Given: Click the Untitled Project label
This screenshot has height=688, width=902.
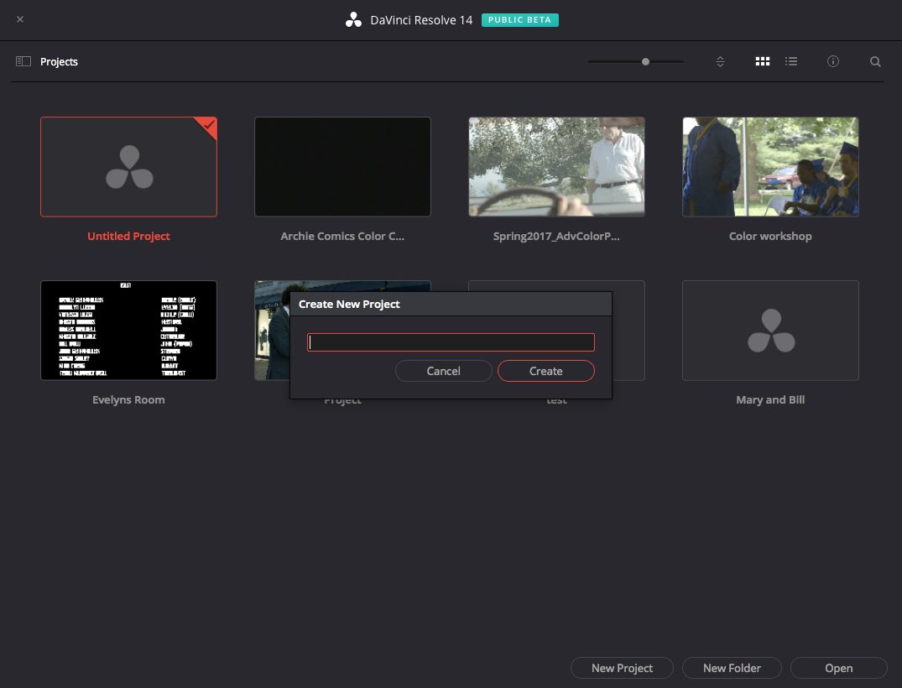Looking at the screenshot, I should 129,236.
